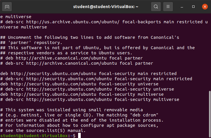Screen dimensions: 211x138
Task: Maximize the terminal window
Action: (x=193, y=6)
